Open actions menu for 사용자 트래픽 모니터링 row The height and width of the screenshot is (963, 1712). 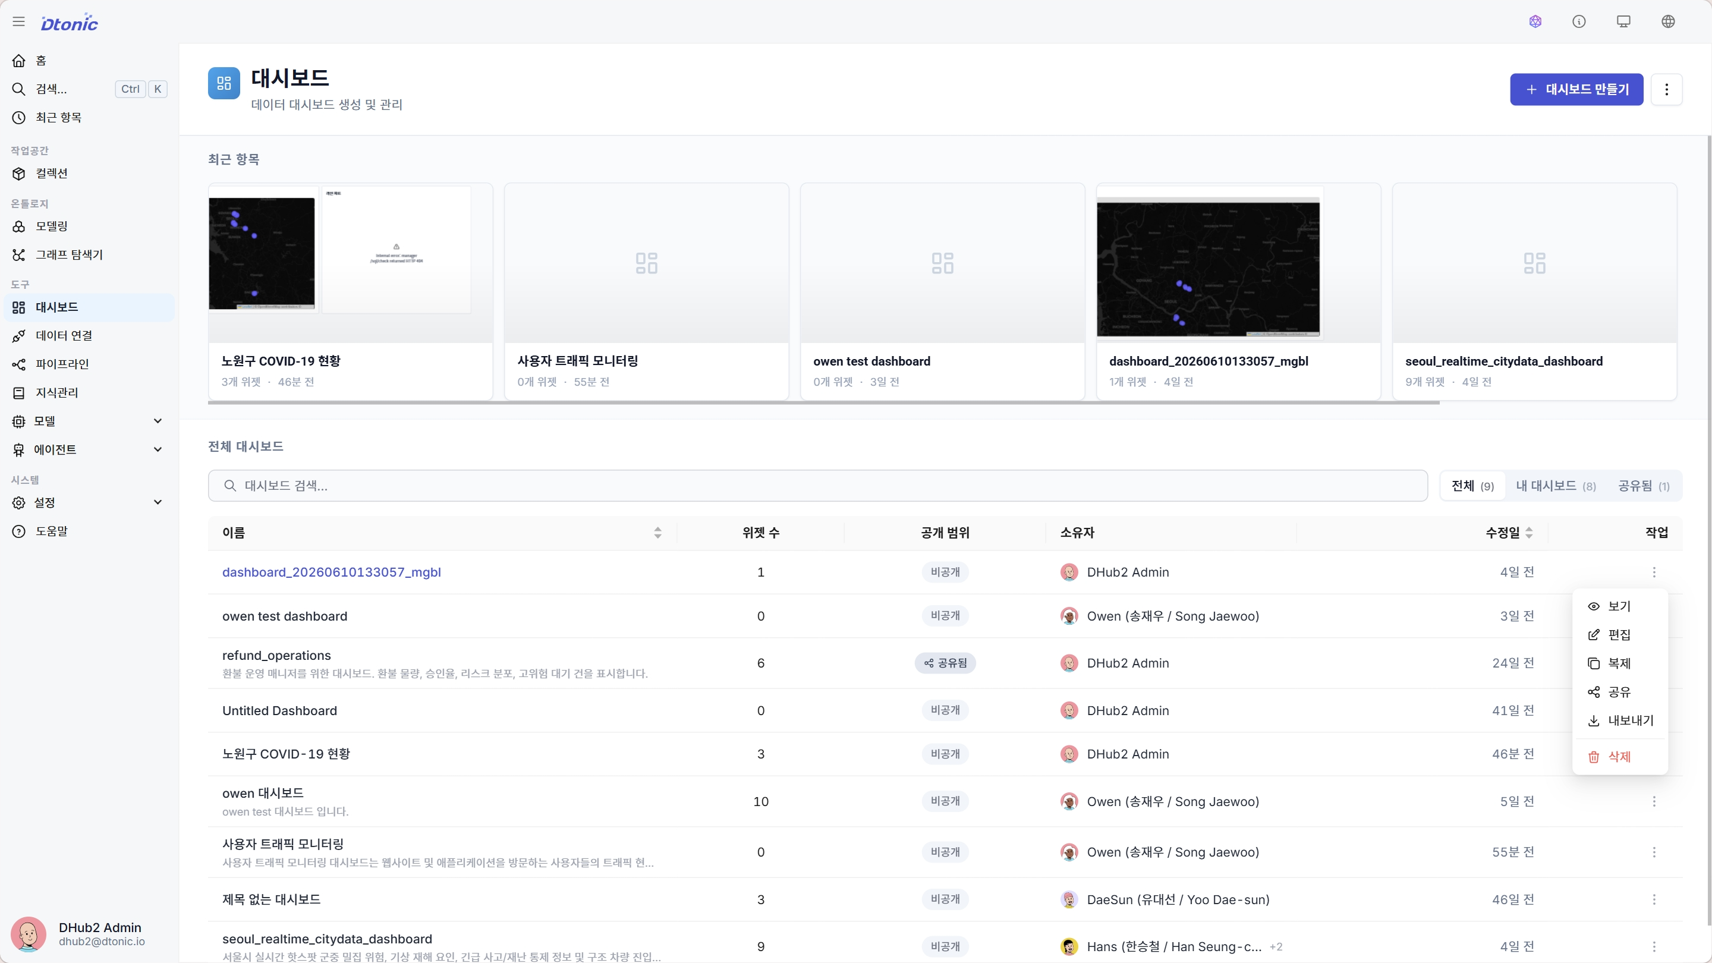[x=1654, y=852]
